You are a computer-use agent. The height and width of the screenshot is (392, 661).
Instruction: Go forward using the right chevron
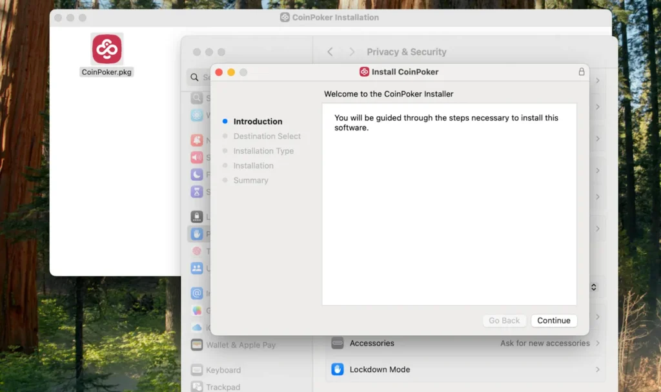(x=352, y=52)
